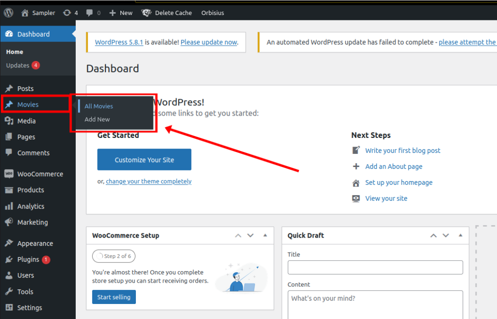This screenshot has height=319, width=497.
Task: Click Please update now link
Action: pos(209,42)
